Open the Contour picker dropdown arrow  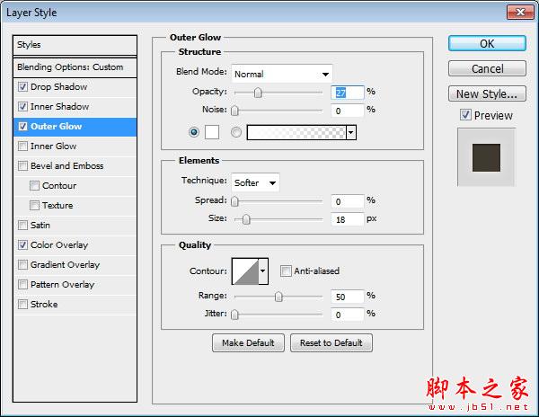click(x=263, y=271)
